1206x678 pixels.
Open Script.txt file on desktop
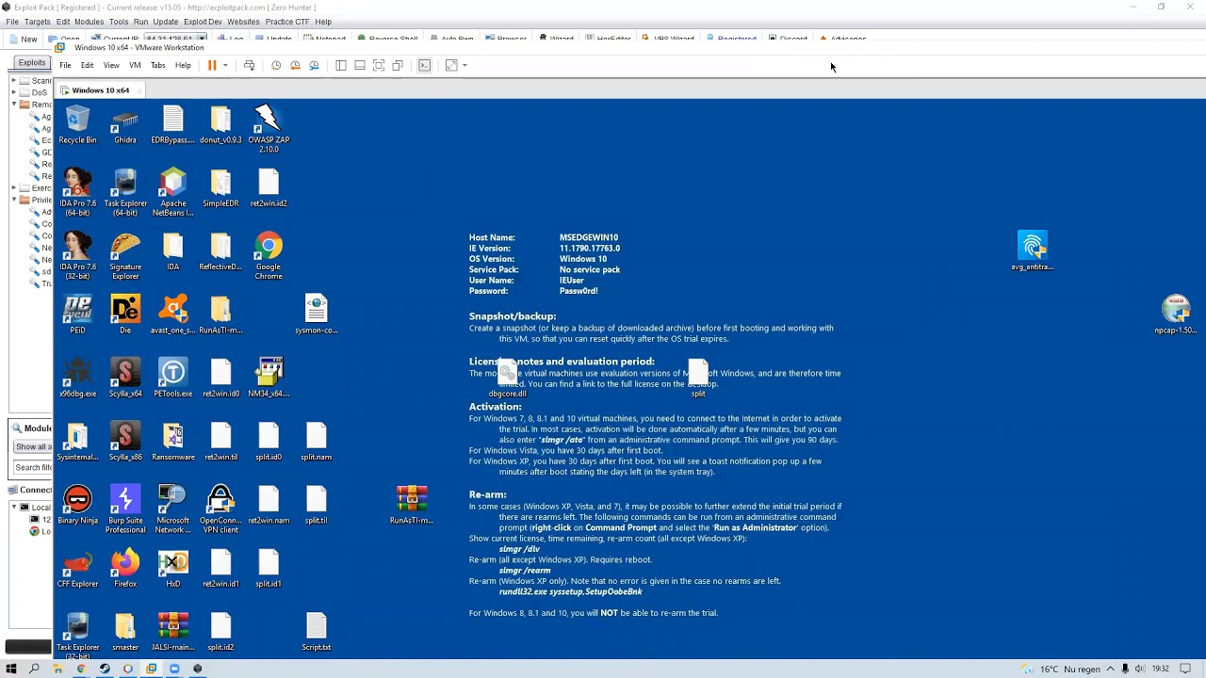(317, 631)
